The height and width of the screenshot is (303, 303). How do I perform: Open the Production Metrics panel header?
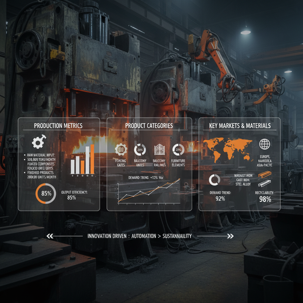click(58, 125)
